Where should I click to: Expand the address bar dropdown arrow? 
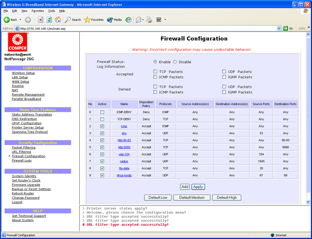(x=279, y=28)
